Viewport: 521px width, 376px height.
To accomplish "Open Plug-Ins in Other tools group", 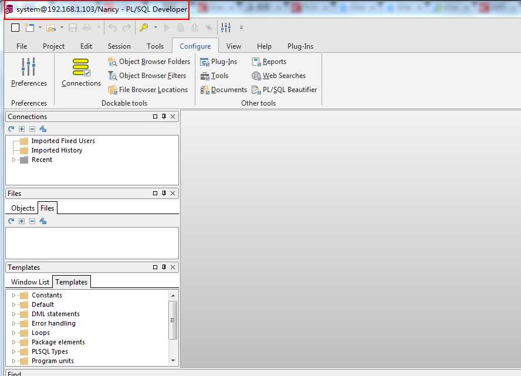I will tap(218, 62).
